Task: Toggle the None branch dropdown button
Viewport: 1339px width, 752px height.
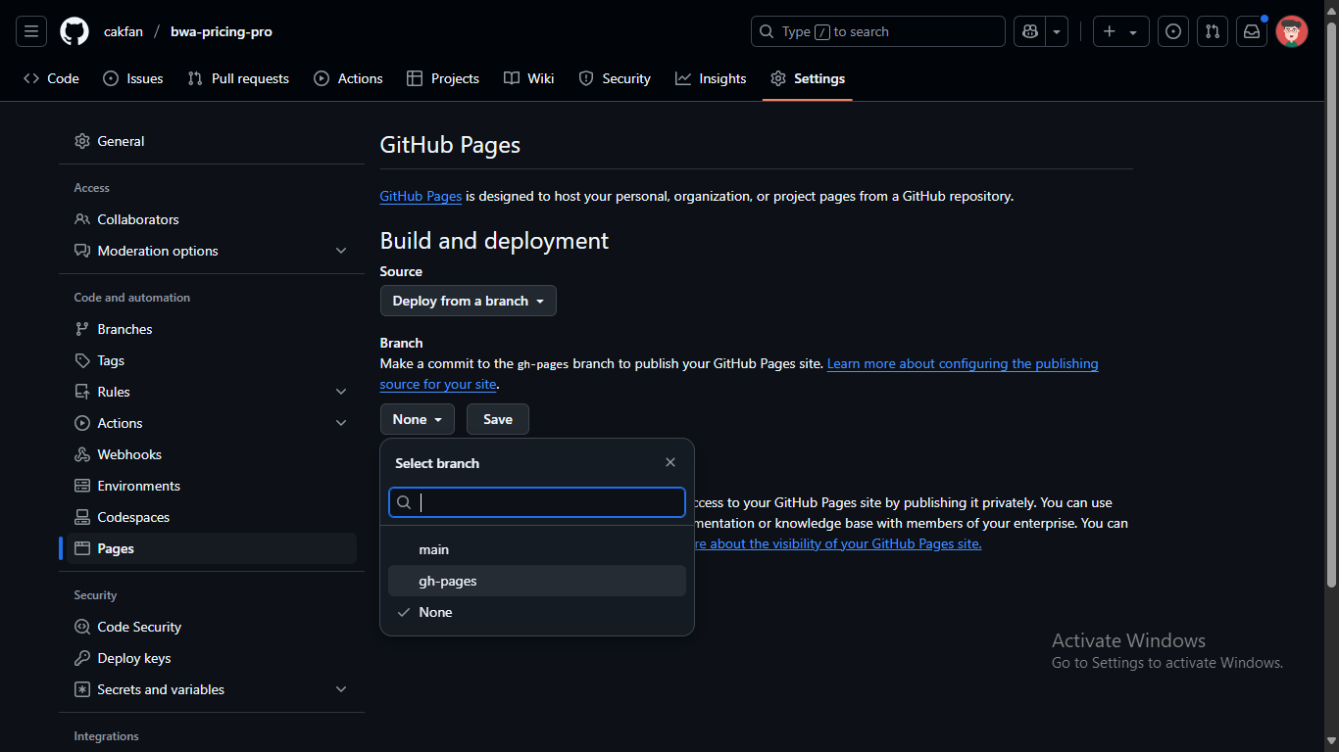Action: coord(418,419)
